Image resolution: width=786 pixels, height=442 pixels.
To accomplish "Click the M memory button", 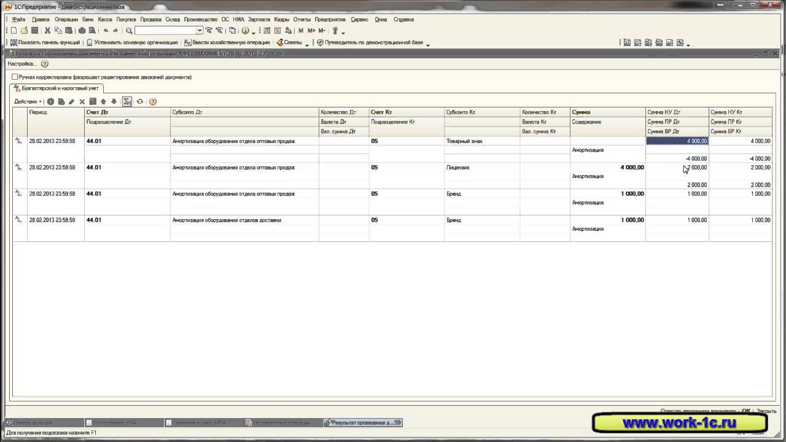I will pyautogui.click(x=301, y=31).
